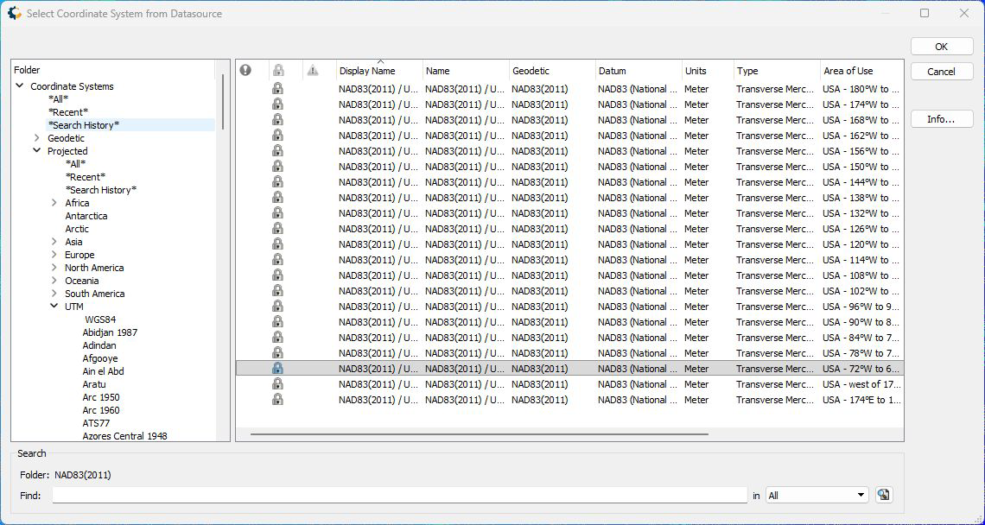
Task: Click the horizontal scrollbar below the coordinate list
Action: (479, 434)
